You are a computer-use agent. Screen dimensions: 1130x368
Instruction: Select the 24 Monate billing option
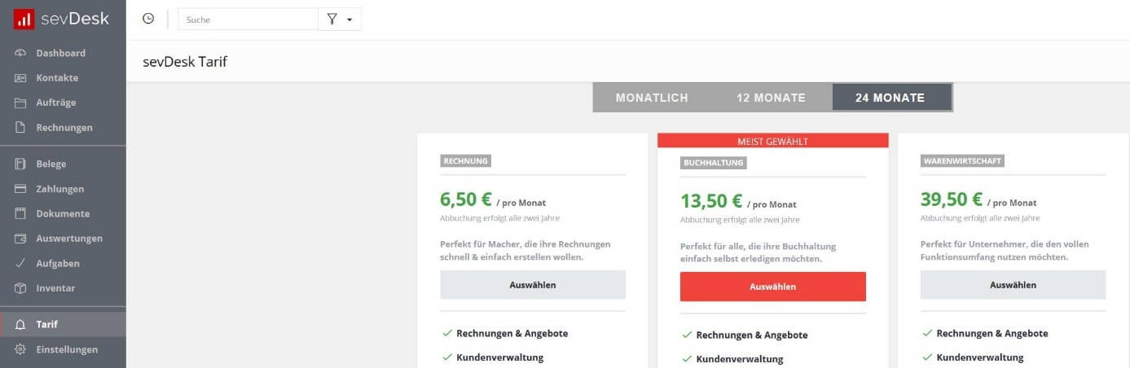[890, 98]
